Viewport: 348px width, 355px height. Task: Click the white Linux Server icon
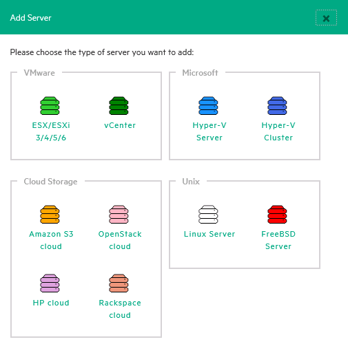coord(208,215)
